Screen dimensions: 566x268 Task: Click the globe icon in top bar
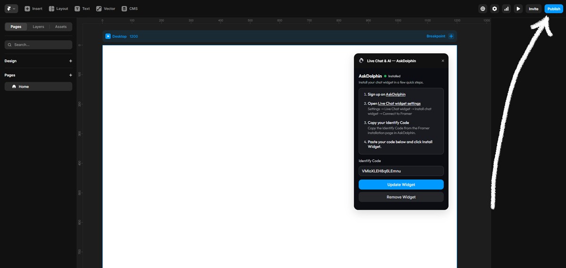pyautogui.click(x=483, y=8)
